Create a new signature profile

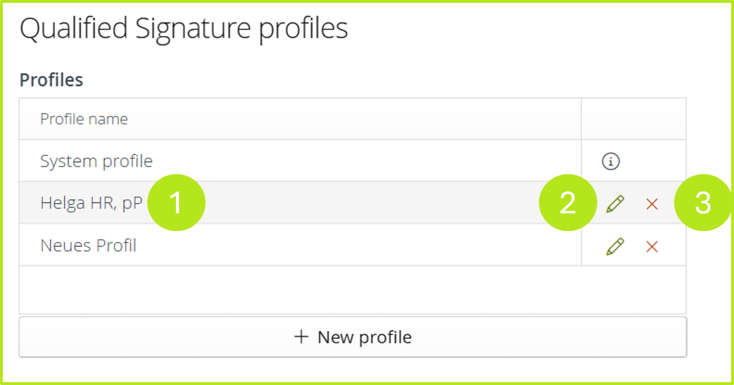(352, 336)
